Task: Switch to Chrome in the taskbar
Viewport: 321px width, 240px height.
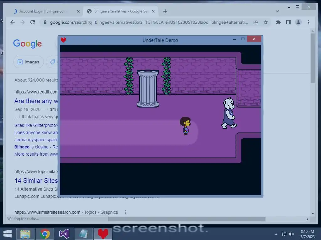Action: [x=45, y=234]
